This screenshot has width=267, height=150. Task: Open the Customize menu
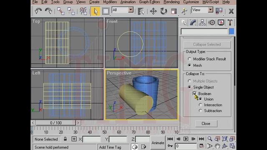191,2
